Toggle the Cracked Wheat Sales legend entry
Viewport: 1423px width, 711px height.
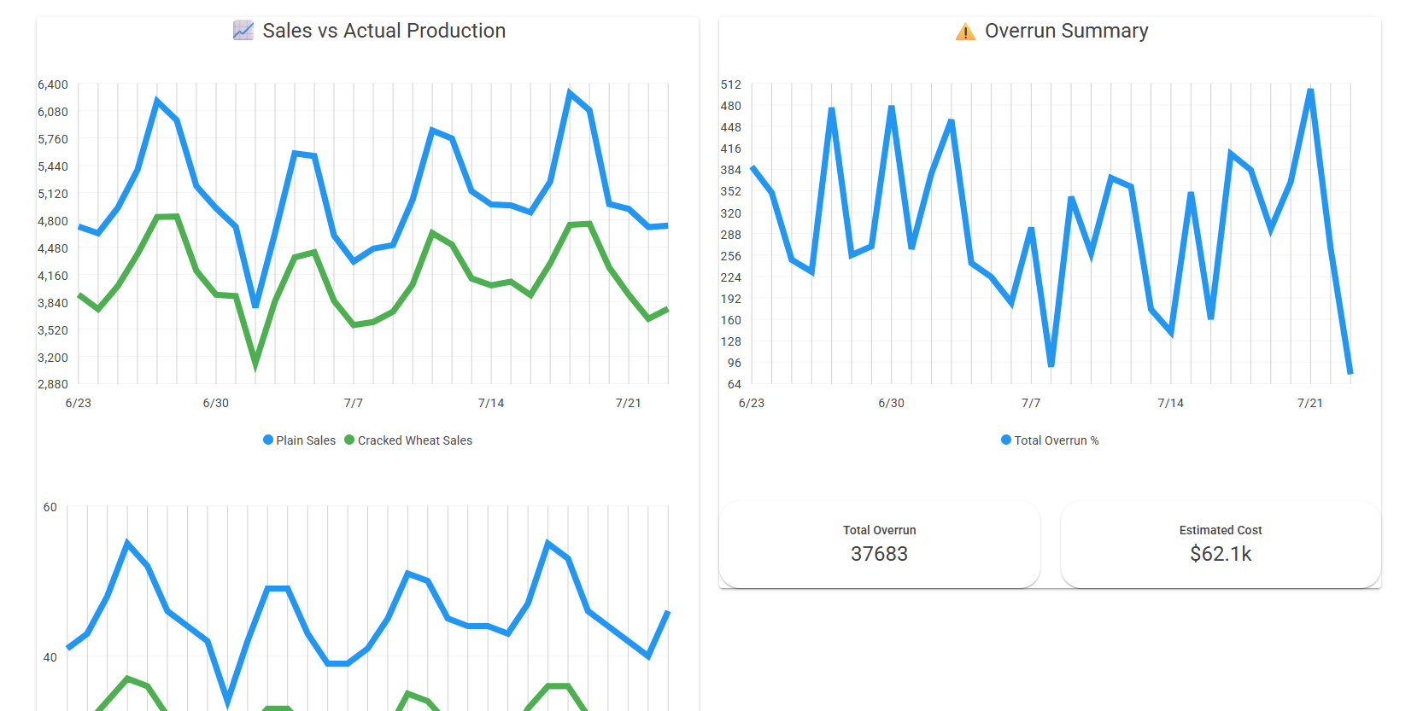(408, 440)
